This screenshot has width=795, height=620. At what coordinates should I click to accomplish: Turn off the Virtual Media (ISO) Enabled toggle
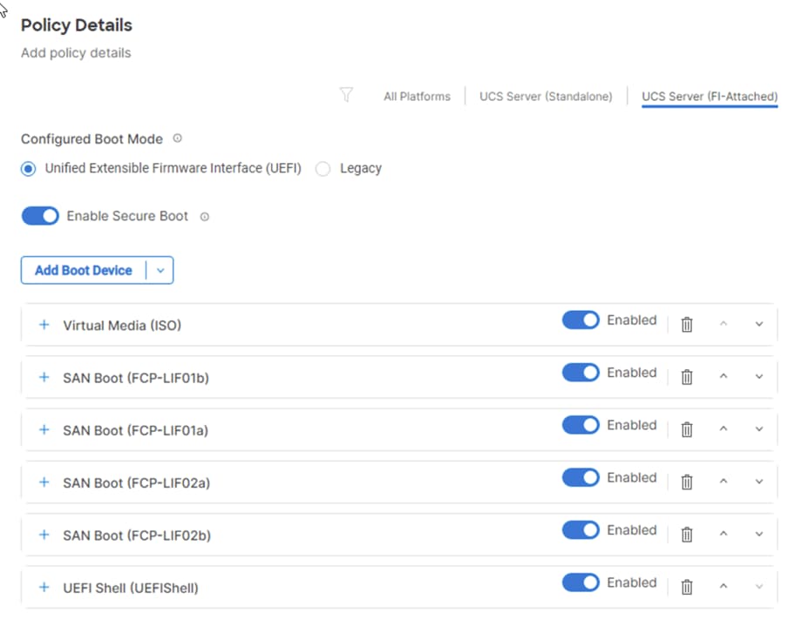581,320
